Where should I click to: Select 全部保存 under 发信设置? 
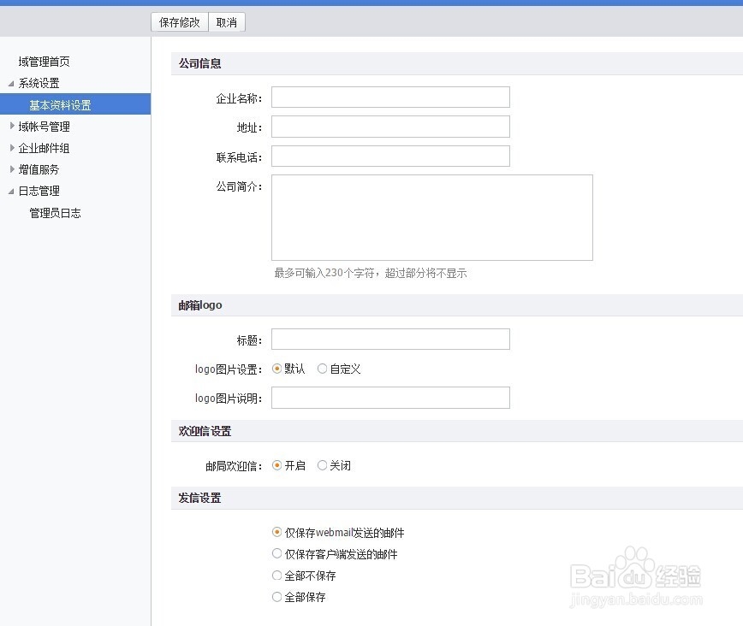(276, 597)
